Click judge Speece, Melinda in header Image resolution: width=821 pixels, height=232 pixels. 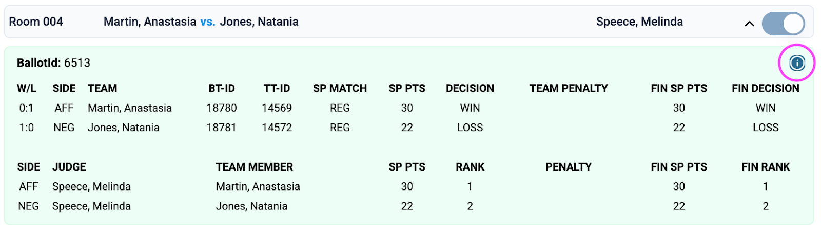(639, 22)
